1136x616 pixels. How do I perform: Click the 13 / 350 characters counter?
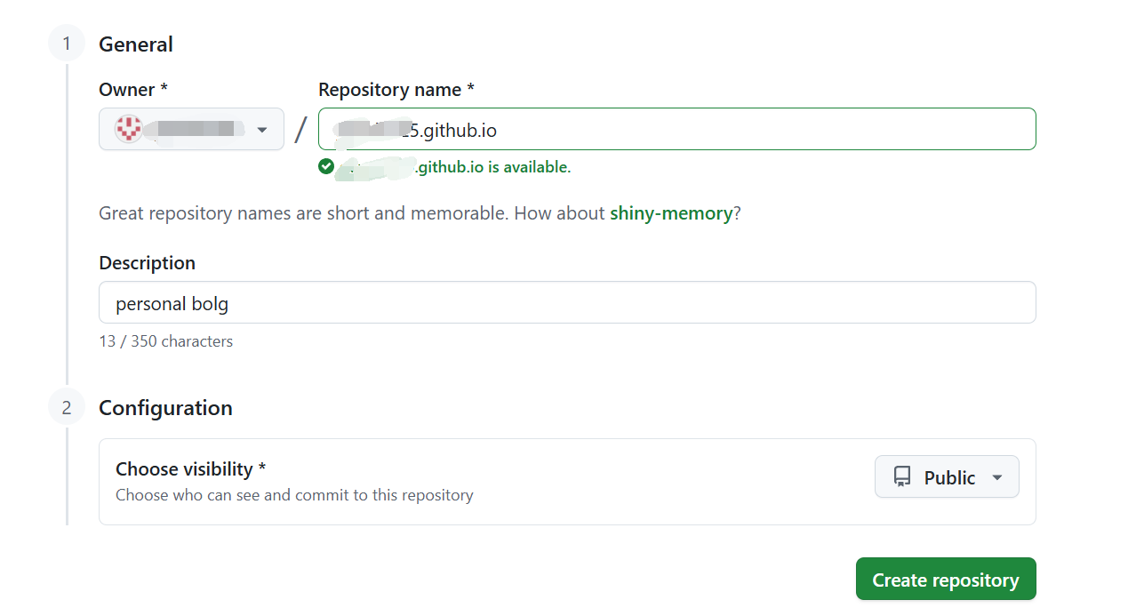165,341
